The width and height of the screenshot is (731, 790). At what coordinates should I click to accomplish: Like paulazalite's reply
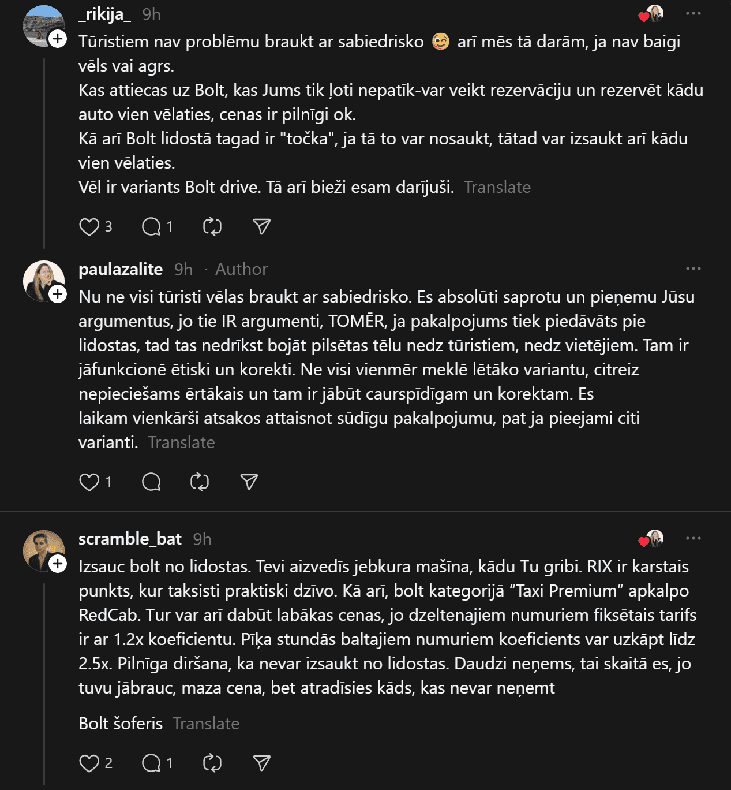pyautogui.click(x=89, y=482)
